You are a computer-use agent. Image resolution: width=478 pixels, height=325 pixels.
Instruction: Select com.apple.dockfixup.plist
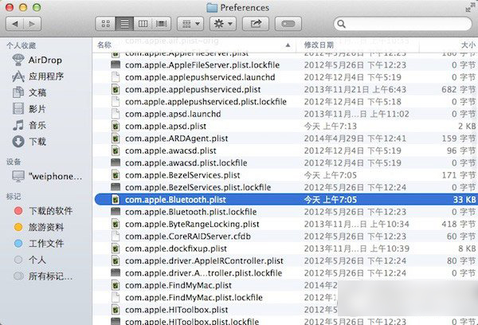[x=285, y=249]
